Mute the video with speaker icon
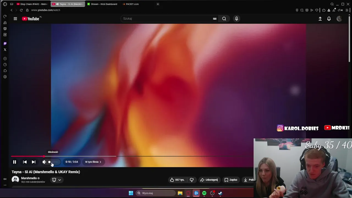The width and height of the screenshot is (352, 198). pos(44,162)
